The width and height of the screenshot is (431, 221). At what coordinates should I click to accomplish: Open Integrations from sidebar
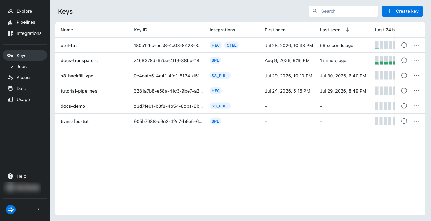[x=24, y=33]
